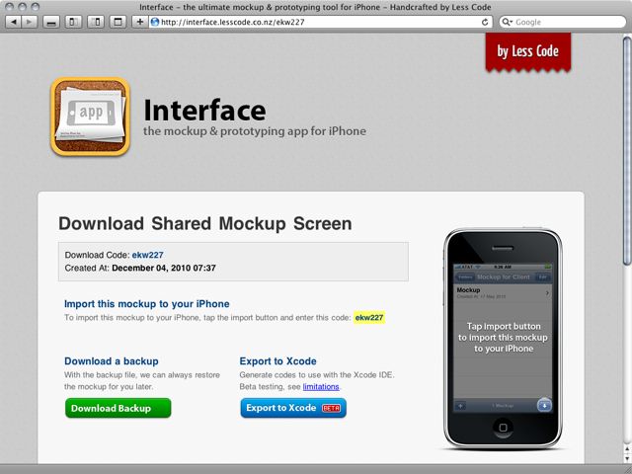This screenshot has width=632, height=474.
Task: Click the mockup & prototyping app subtitle
Action: [255, 131]
